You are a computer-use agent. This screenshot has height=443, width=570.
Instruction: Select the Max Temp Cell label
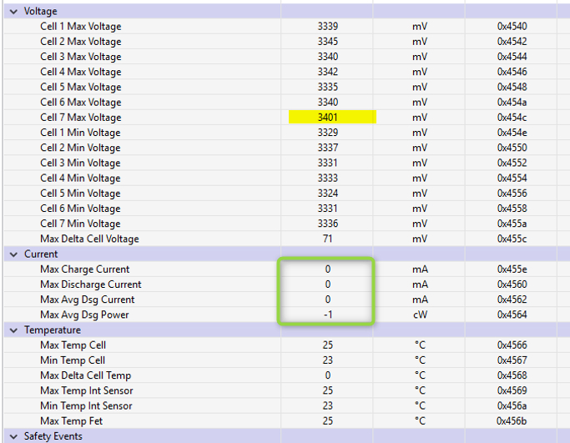tap(73, 345)
